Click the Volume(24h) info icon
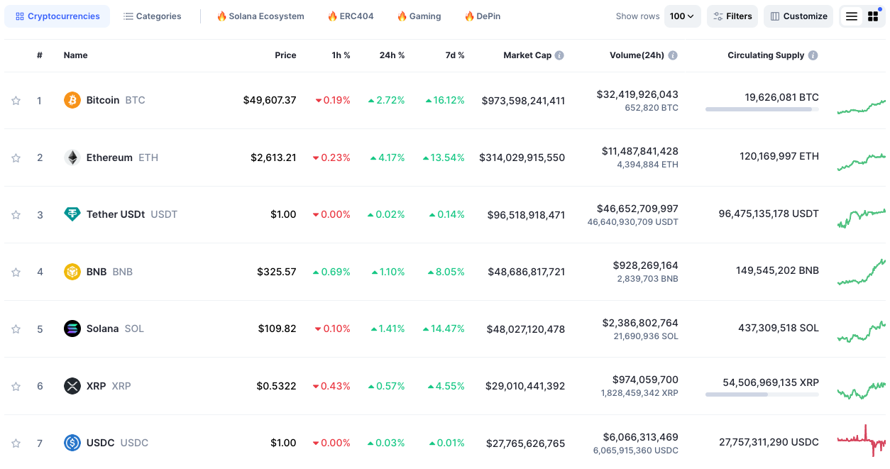The height and width of the screenshot is (469, 890). 672,55
